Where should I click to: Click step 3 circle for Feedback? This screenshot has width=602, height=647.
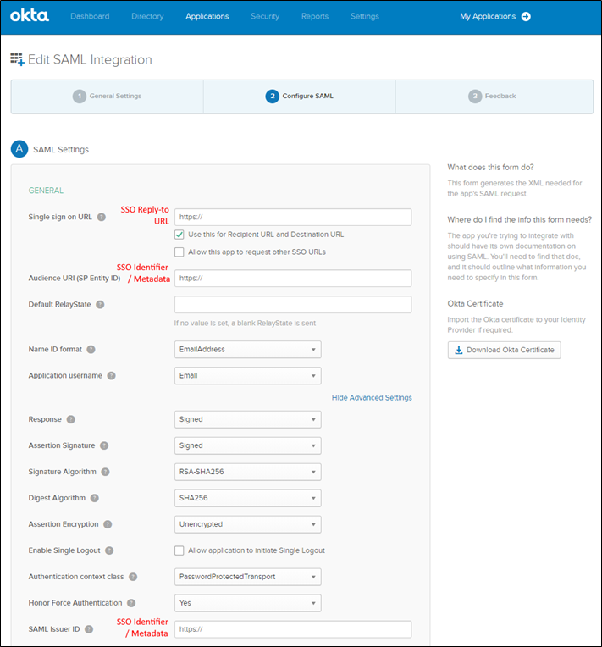pyautogui.click(x=475, y=97)
